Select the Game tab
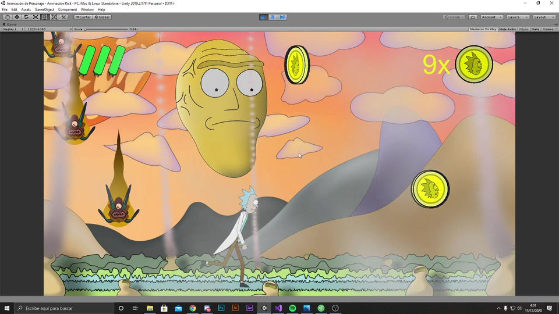559x314 pixels. [10, 24]
